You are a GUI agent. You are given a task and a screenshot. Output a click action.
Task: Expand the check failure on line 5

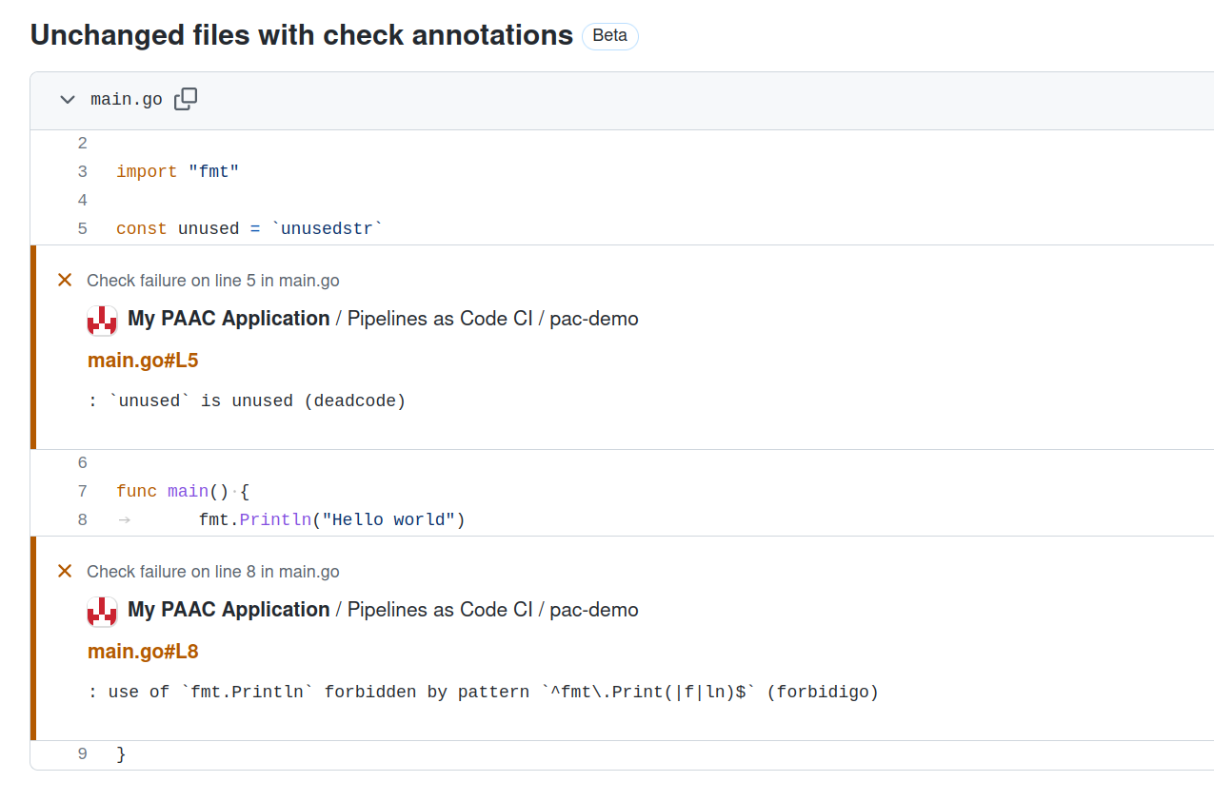(x=210, y=280)
